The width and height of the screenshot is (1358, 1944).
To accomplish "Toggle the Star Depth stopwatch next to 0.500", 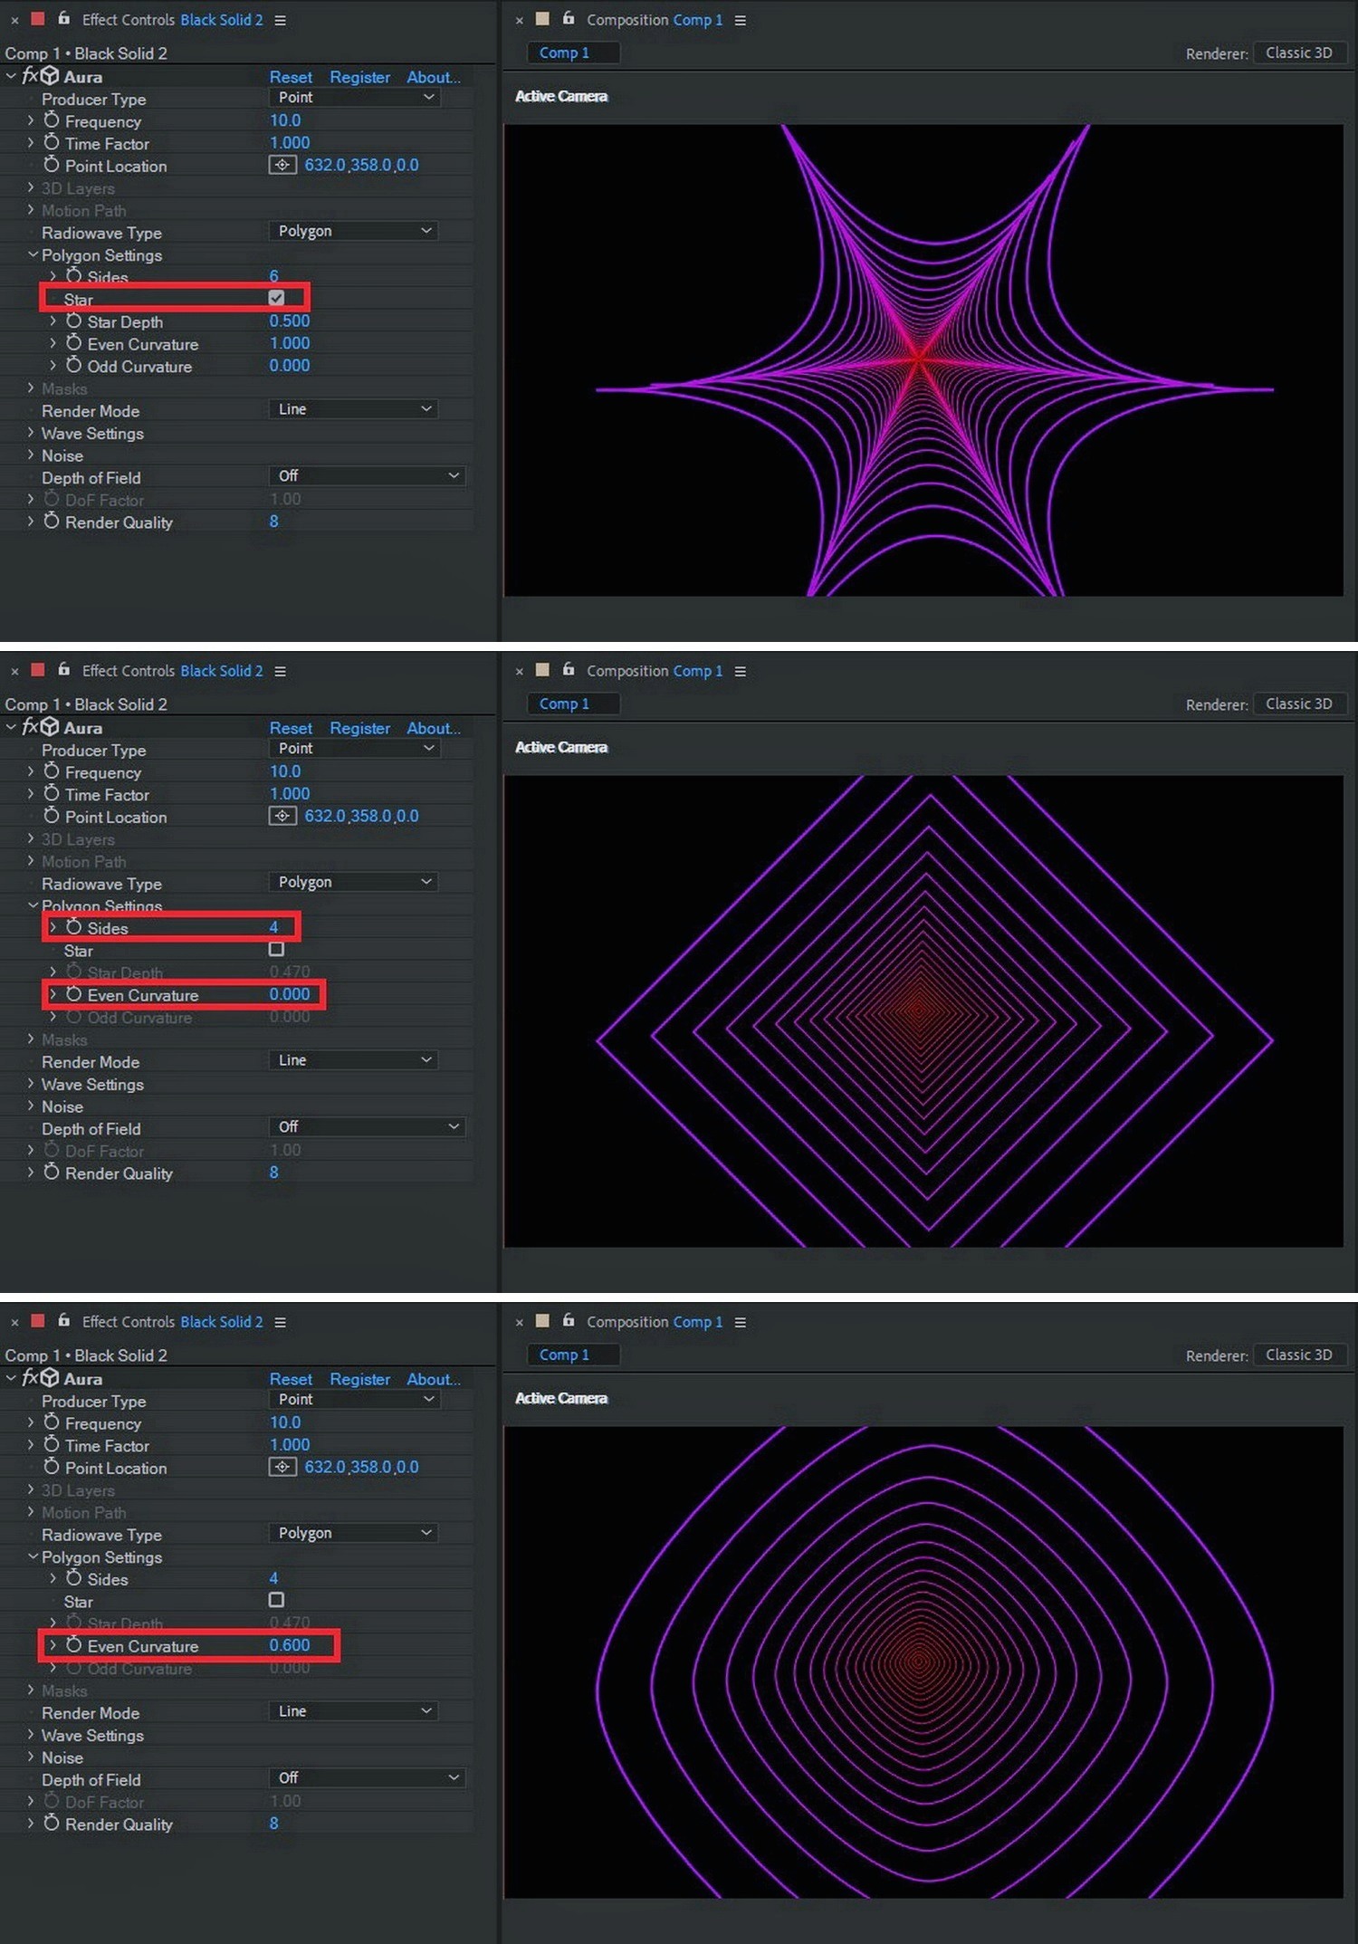I will (x=74, y=321).
